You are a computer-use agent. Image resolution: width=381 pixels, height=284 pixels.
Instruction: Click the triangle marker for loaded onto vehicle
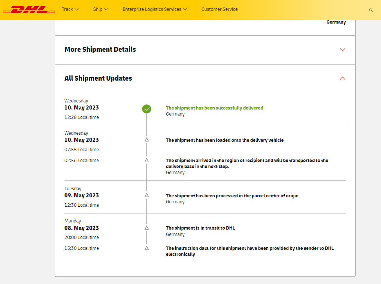point(147,140)
